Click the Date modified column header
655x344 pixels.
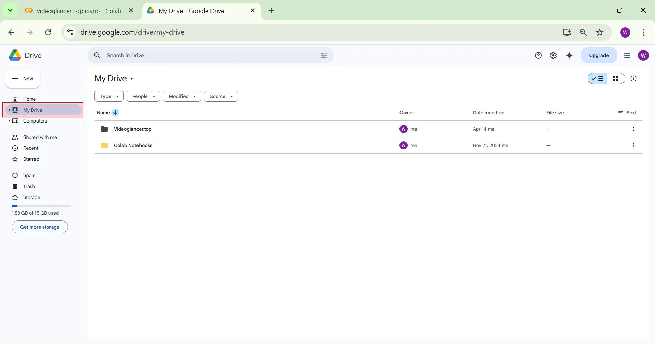click(489, 113)
